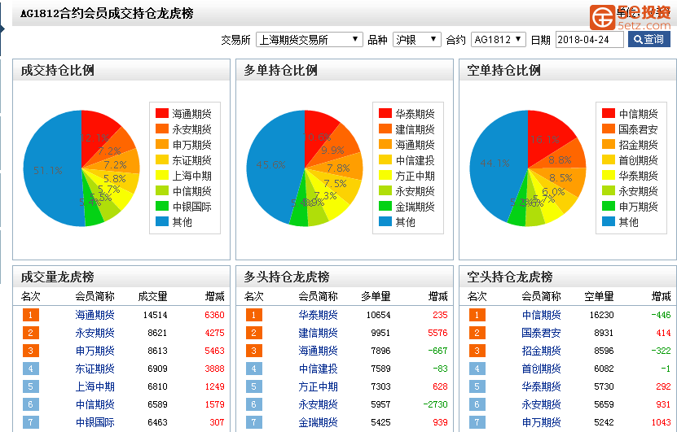Viewport: 677px width, 432px height.
Task: Open the 合约 AG1812 dropdown
Action: (499, 40)
